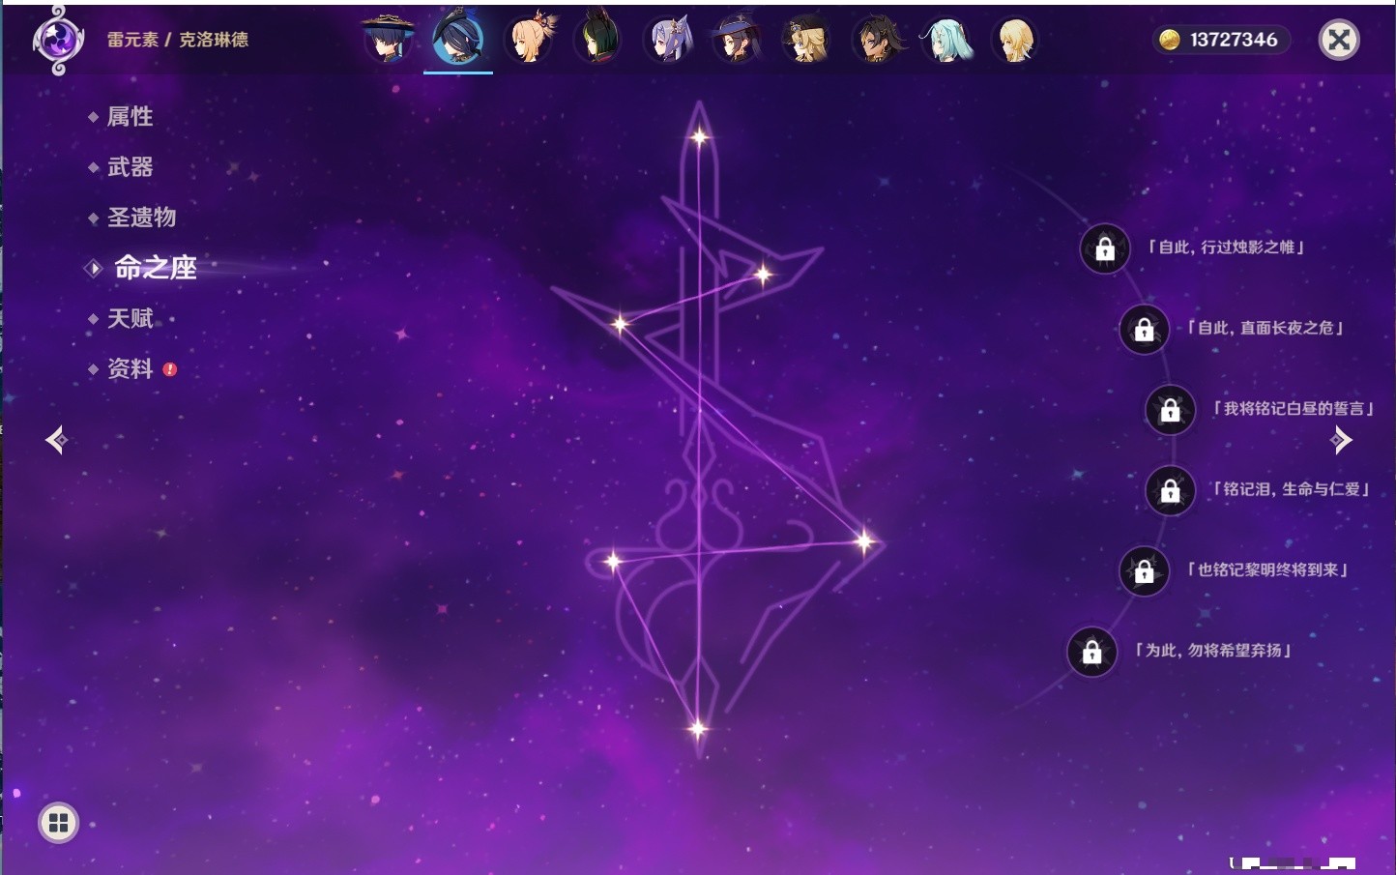Close the character screen with X button

pyautogui.click(x=1339, y=40)
